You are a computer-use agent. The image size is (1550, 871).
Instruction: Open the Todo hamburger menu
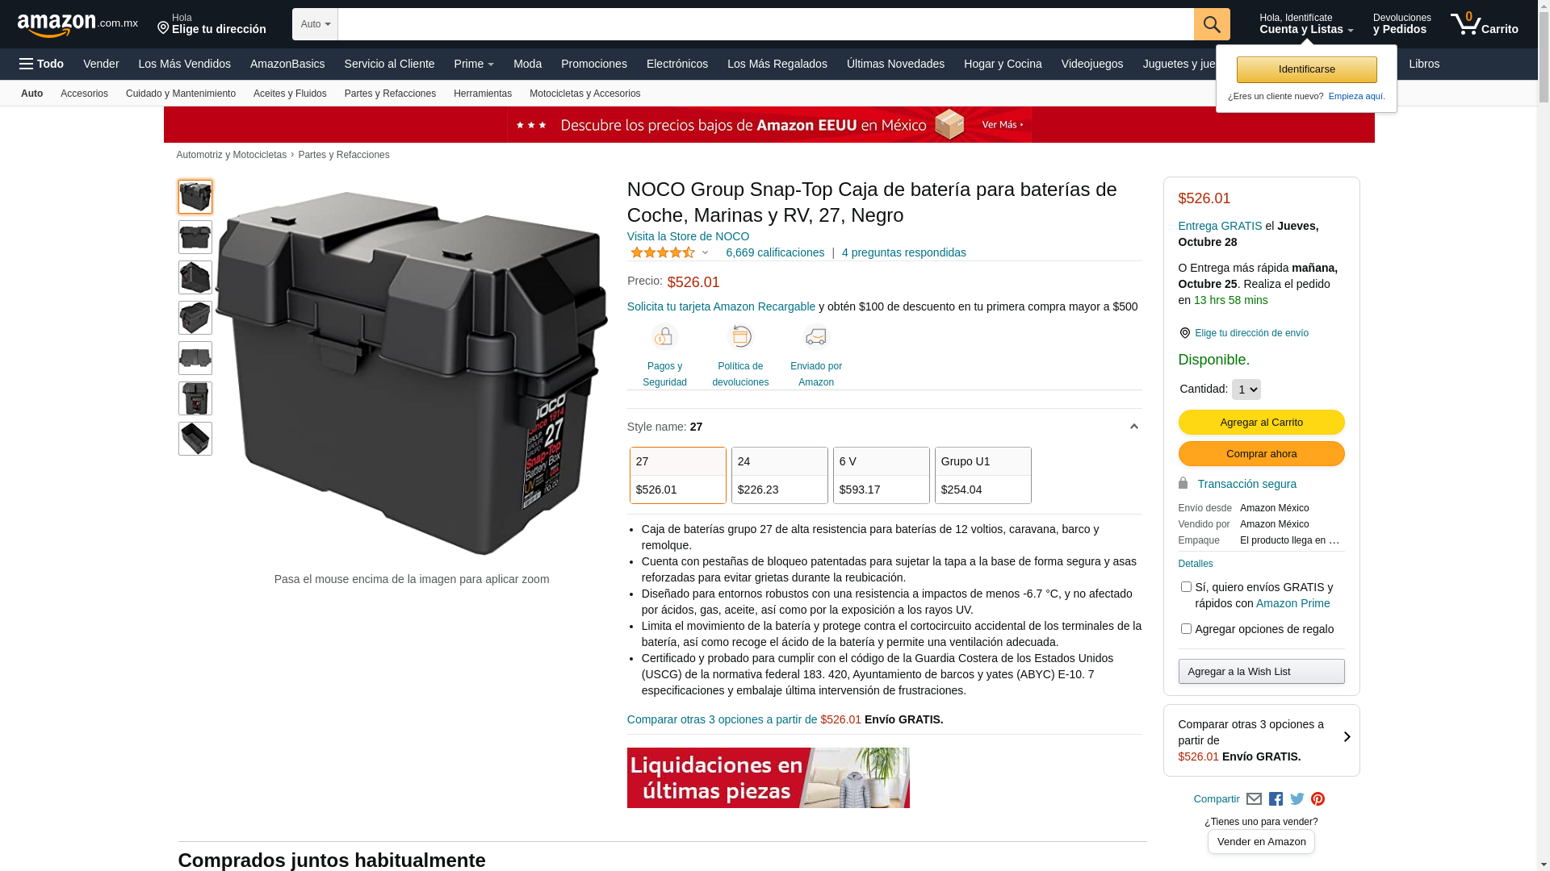pos(41,64)
